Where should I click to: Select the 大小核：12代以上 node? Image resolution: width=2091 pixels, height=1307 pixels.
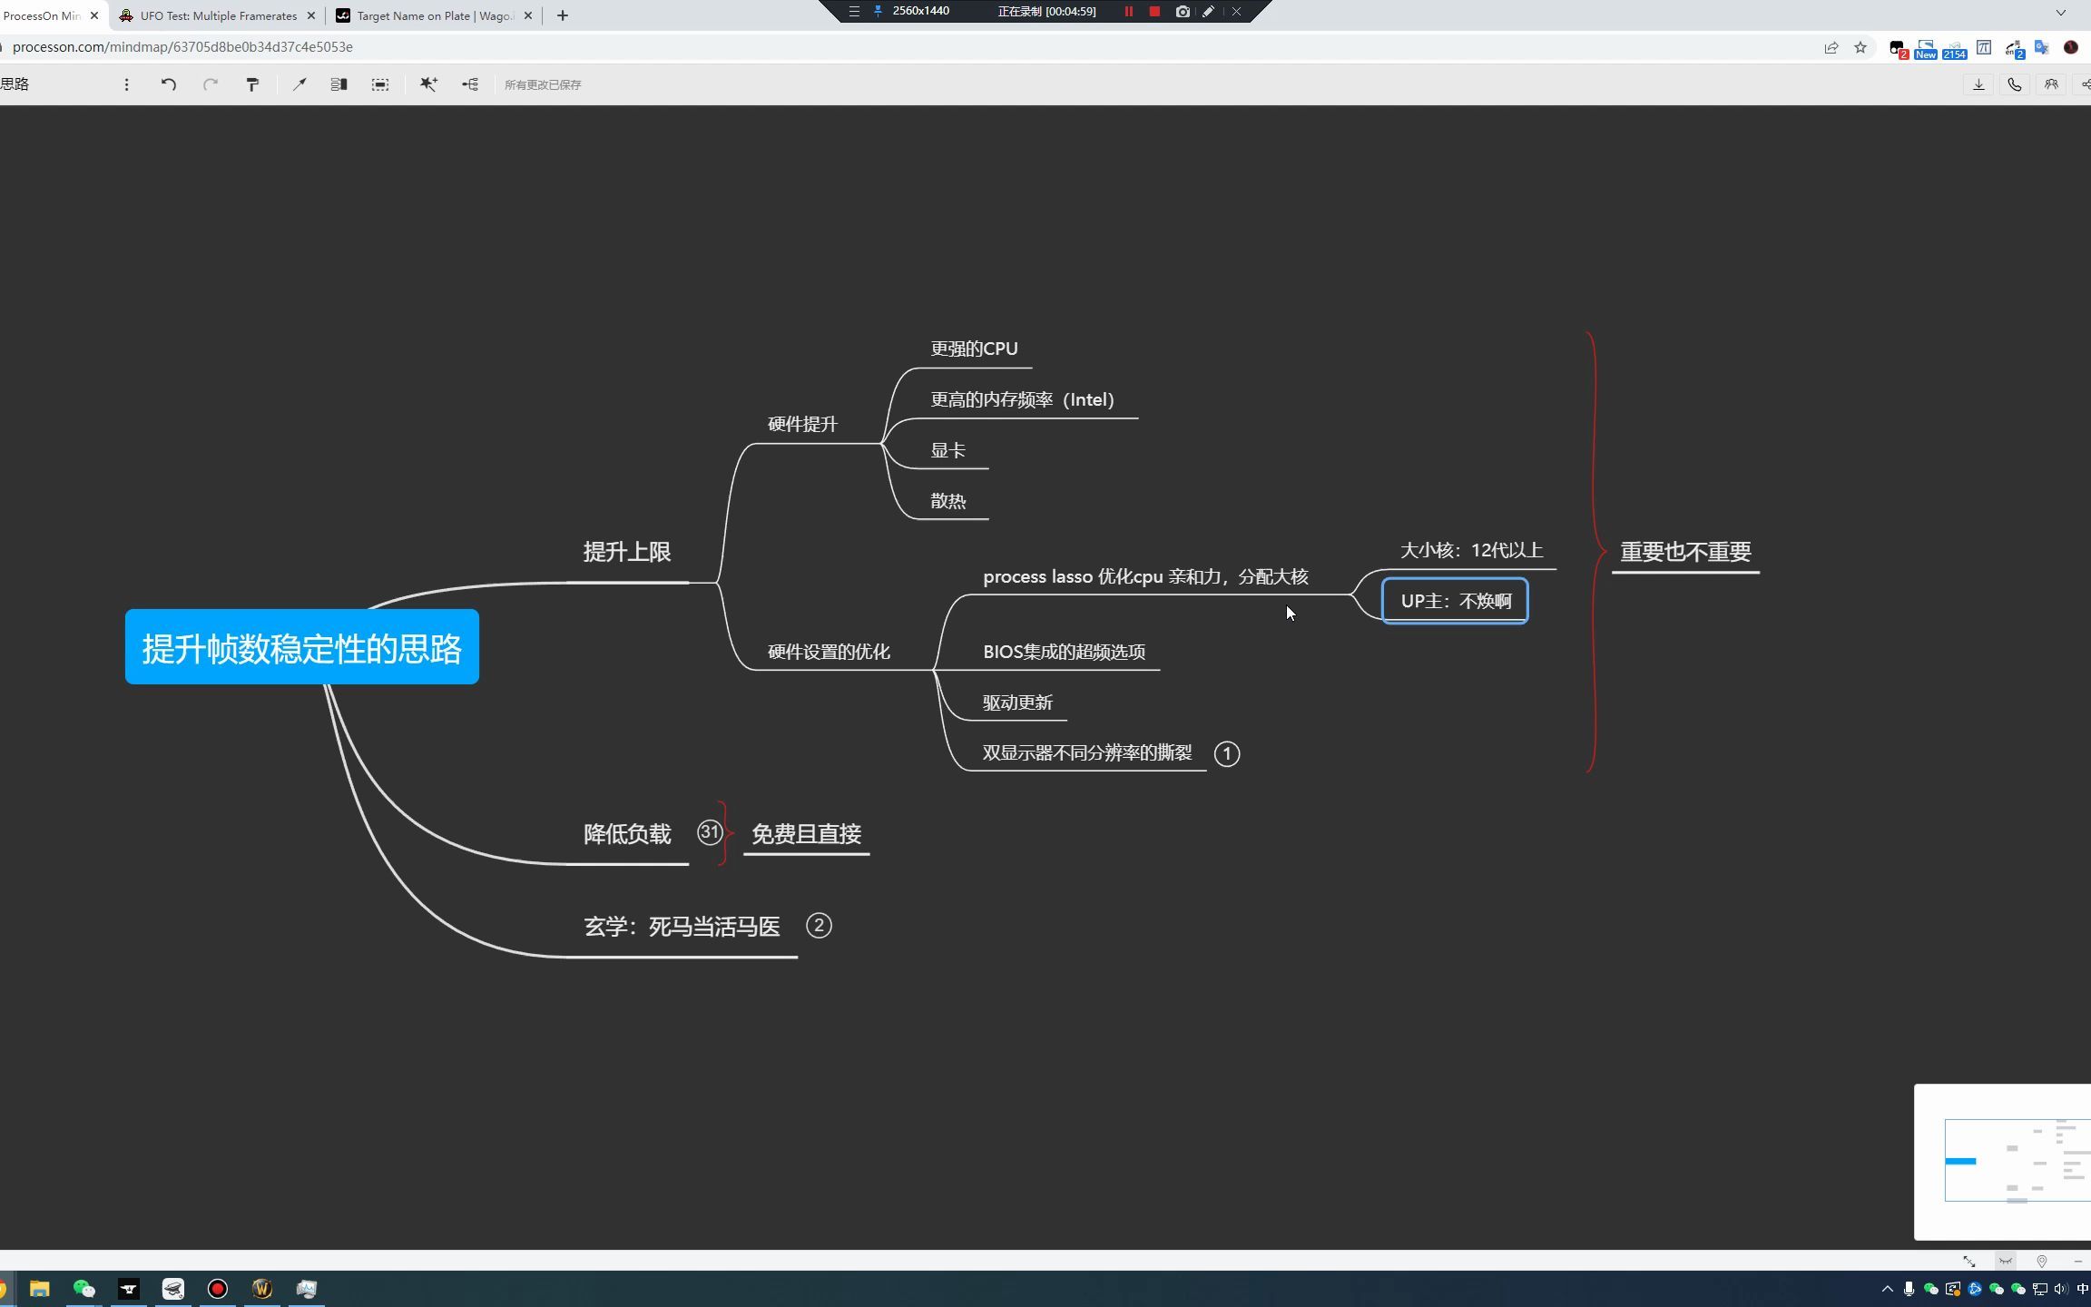click(1471, 550)
